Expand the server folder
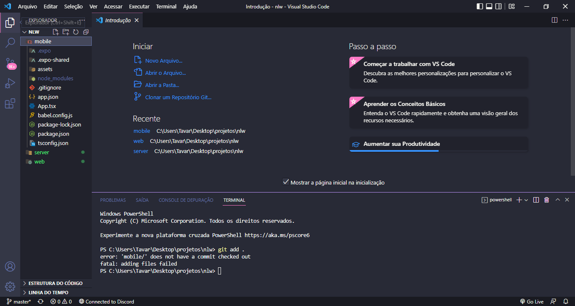The image size is (575, 306). (x=56, y=153)
